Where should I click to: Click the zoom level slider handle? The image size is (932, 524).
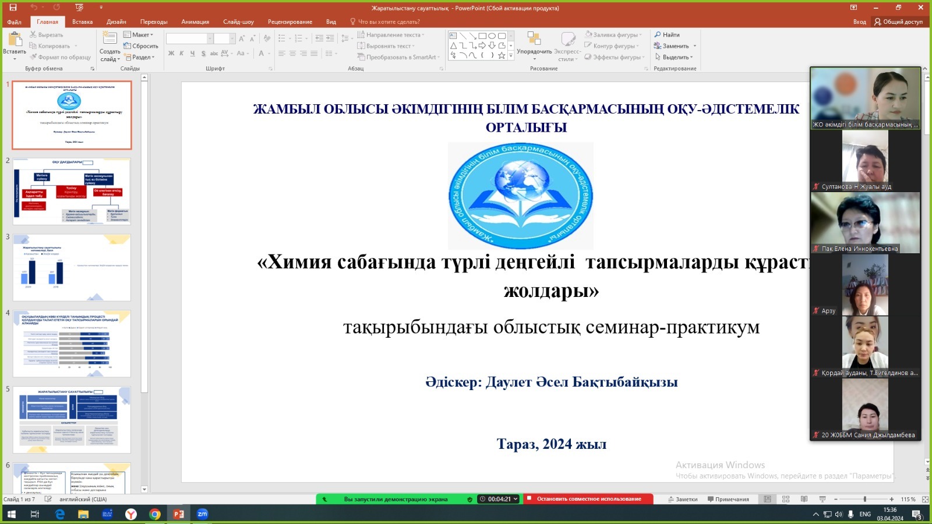coord(864,499)
